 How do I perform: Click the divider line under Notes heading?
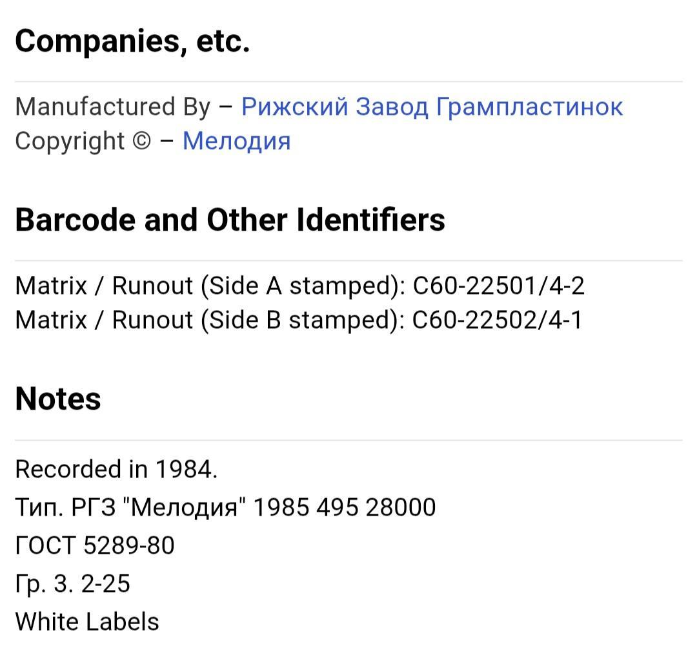tap(348, 440)
